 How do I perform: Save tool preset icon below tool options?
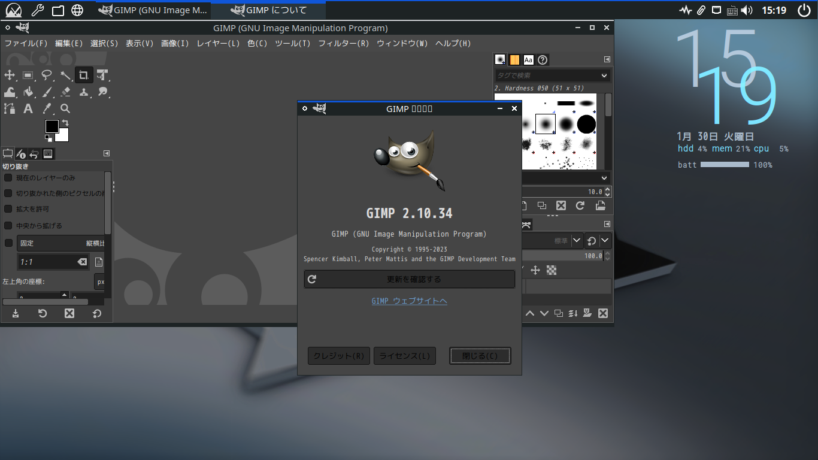click(x=16, y=313)
